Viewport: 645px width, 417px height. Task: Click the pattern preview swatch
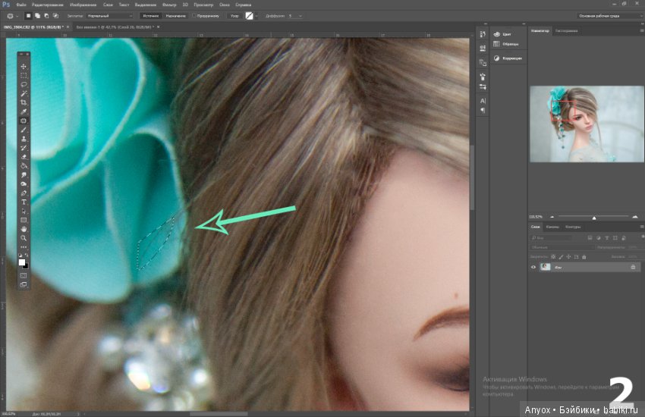250,16
